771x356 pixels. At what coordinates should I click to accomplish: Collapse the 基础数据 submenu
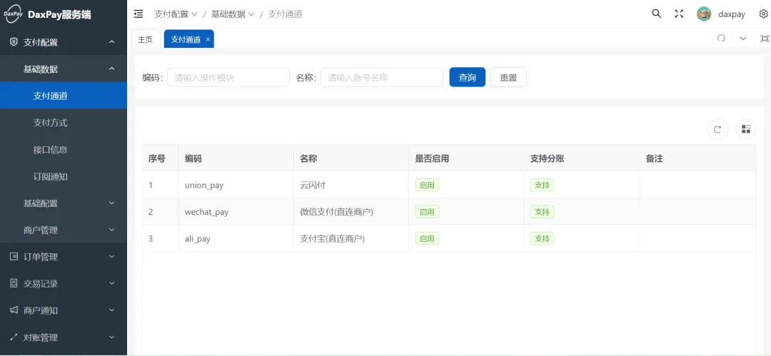111,68
